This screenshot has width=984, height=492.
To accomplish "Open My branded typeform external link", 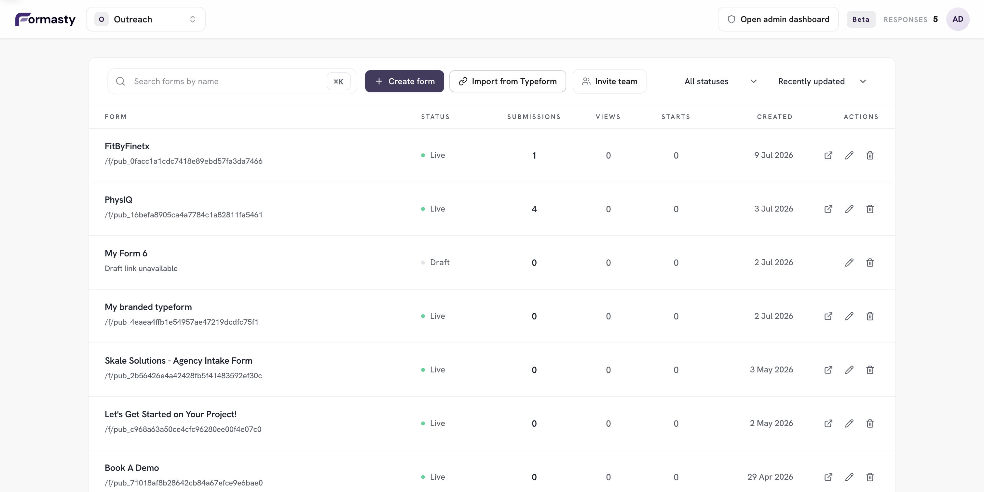I will click(x=828, y=316).
